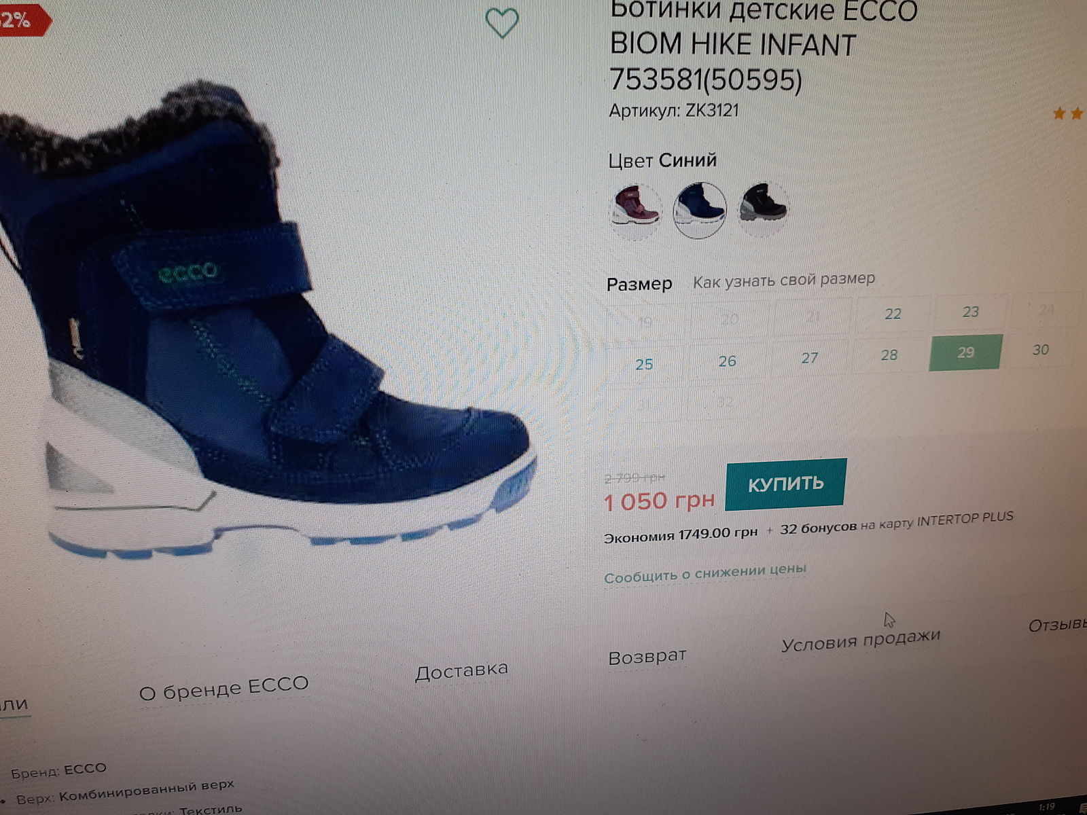1087x815 pixels.
Task: Open the 'О бренде ECCO' tab
Action: coord(224,689)
